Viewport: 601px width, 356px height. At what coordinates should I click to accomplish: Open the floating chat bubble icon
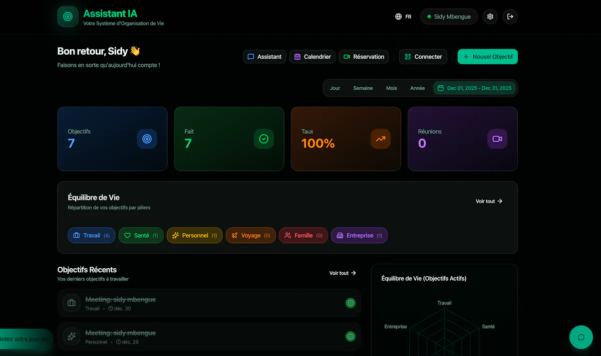click(581, 337)
